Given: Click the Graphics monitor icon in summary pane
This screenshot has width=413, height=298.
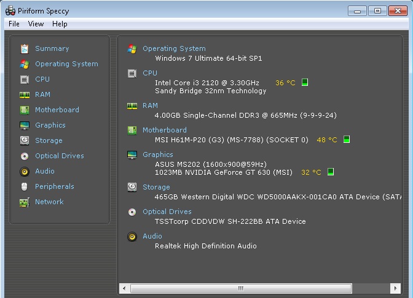Looking at the screenshot, I should [132, 155].
